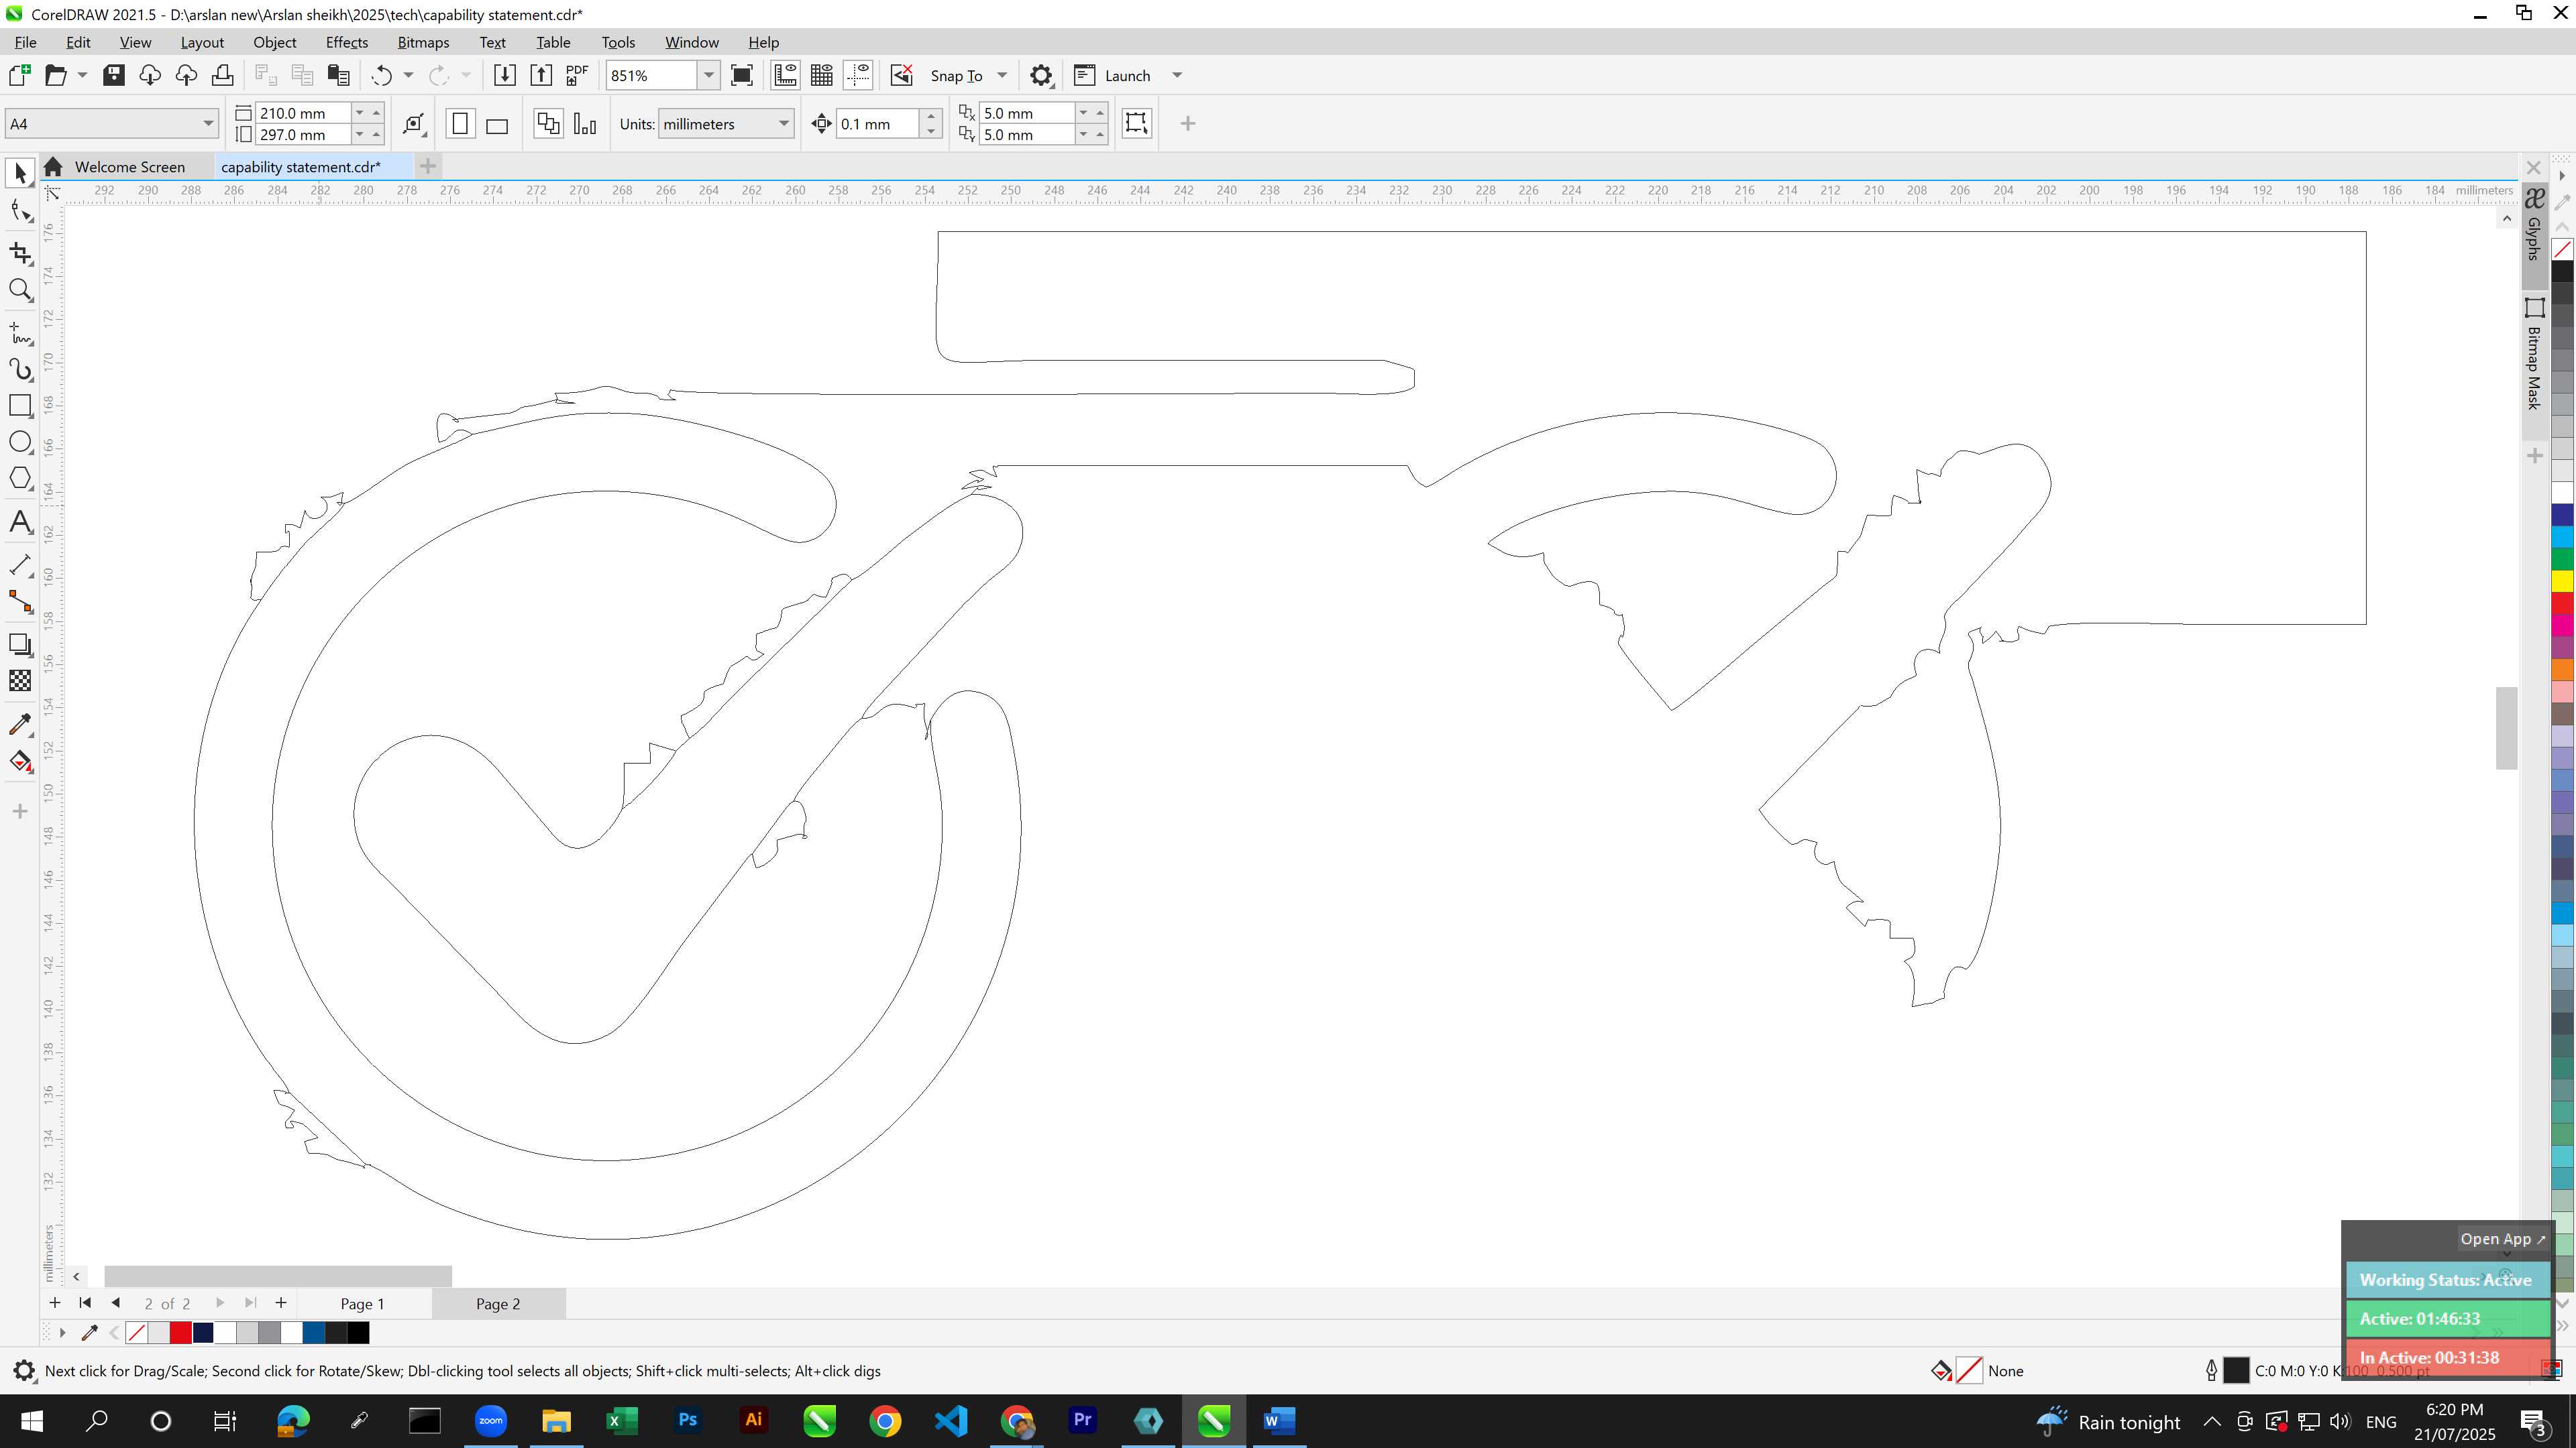Open the page height value dropdown
This screenshot has width=2576, height=1448.
[x=360, y=135]
